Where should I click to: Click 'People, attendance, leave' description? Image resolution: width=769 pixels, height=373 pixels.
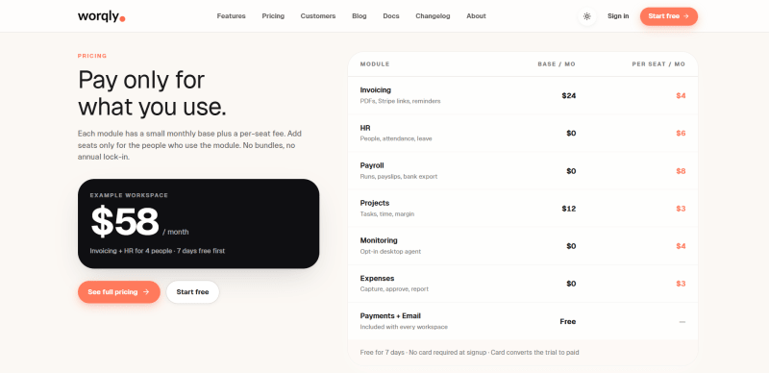(x=396, y=138)
